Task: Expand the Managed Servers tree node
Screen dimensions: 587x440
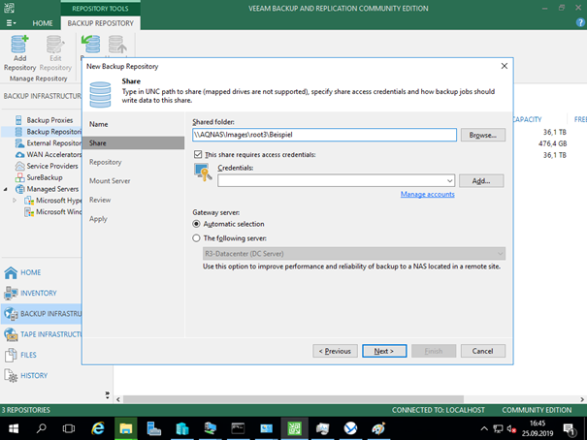Action: [x=8, y=189]
